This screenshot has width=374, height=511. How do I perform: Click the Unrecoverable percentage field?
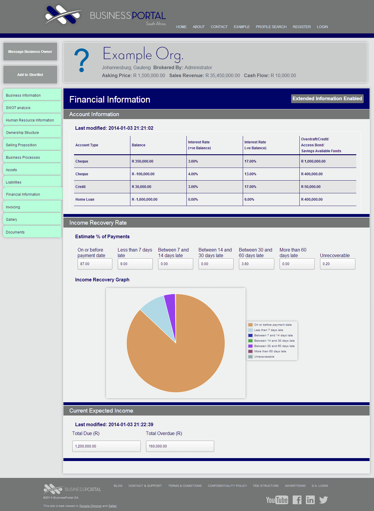click(337, 264)
